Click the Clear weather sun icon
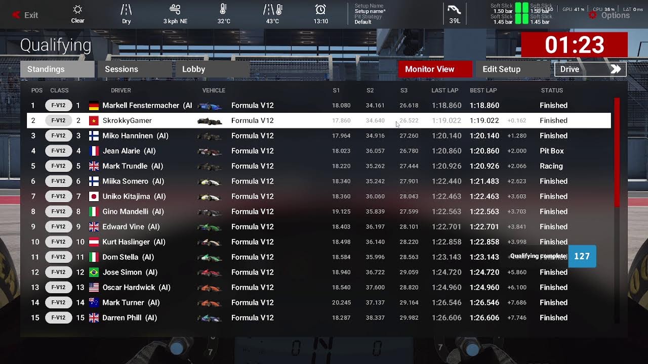The image size is (648, 364). coord(77,10)
